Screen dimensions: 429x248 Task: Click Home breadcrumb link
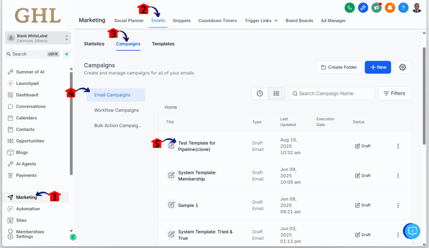tap(171, 107)
